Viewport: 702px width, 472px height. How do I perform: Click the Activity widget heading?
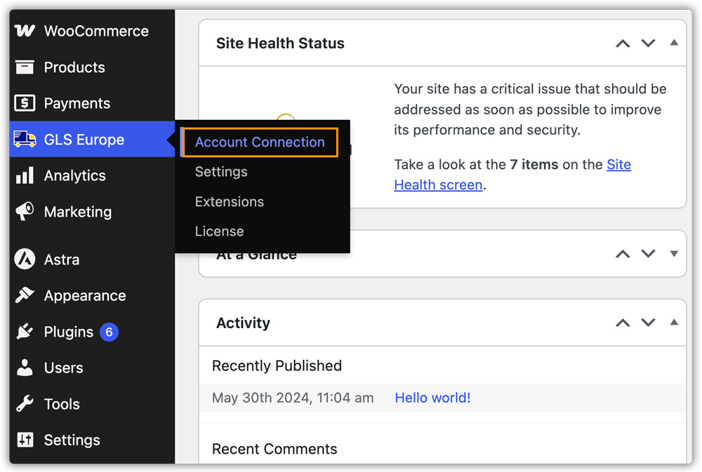pyautogui.click(x=243, y=323)
